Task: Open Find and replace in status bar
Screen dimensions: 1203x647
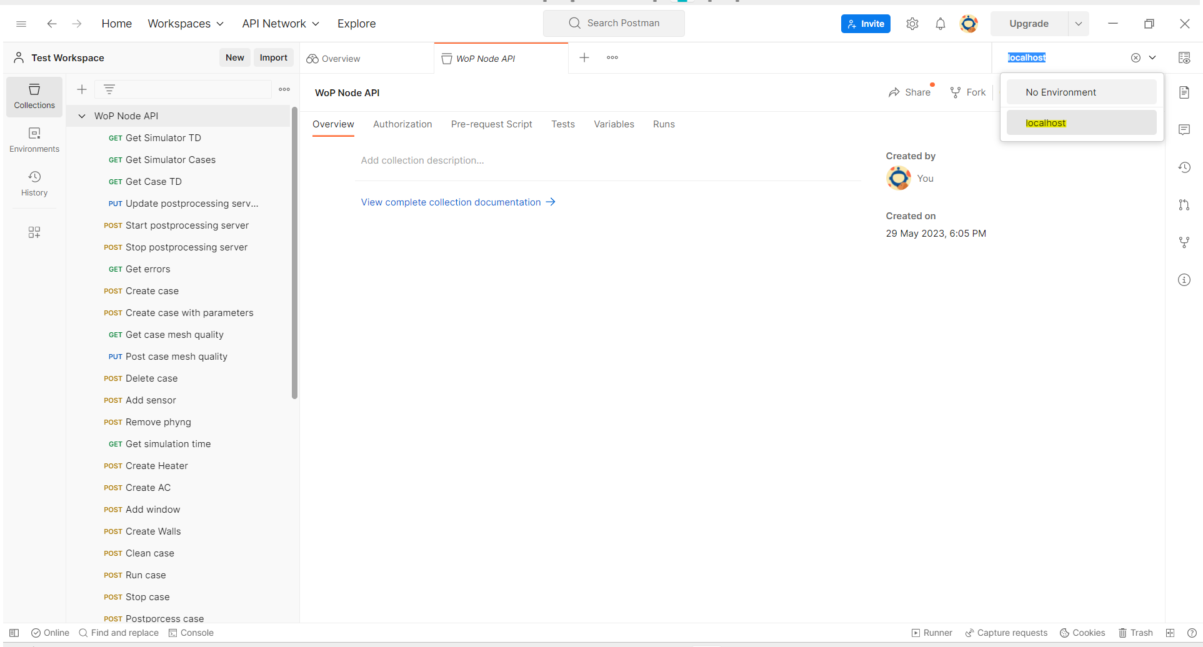Action: coord(119,633)
